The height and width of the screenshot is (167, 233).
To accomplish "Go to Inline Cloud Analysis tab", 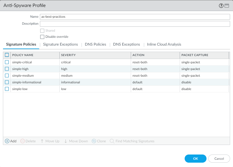I will tap(164, 44).
